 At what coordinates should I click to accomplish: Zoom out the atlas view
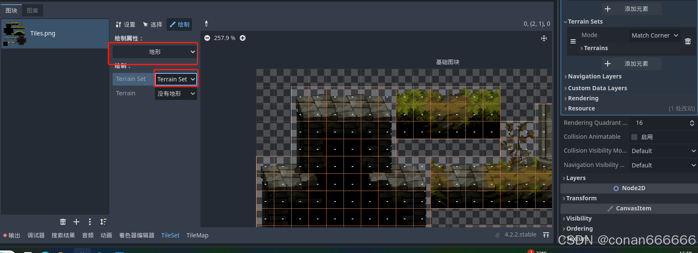(x=207, y=38)
